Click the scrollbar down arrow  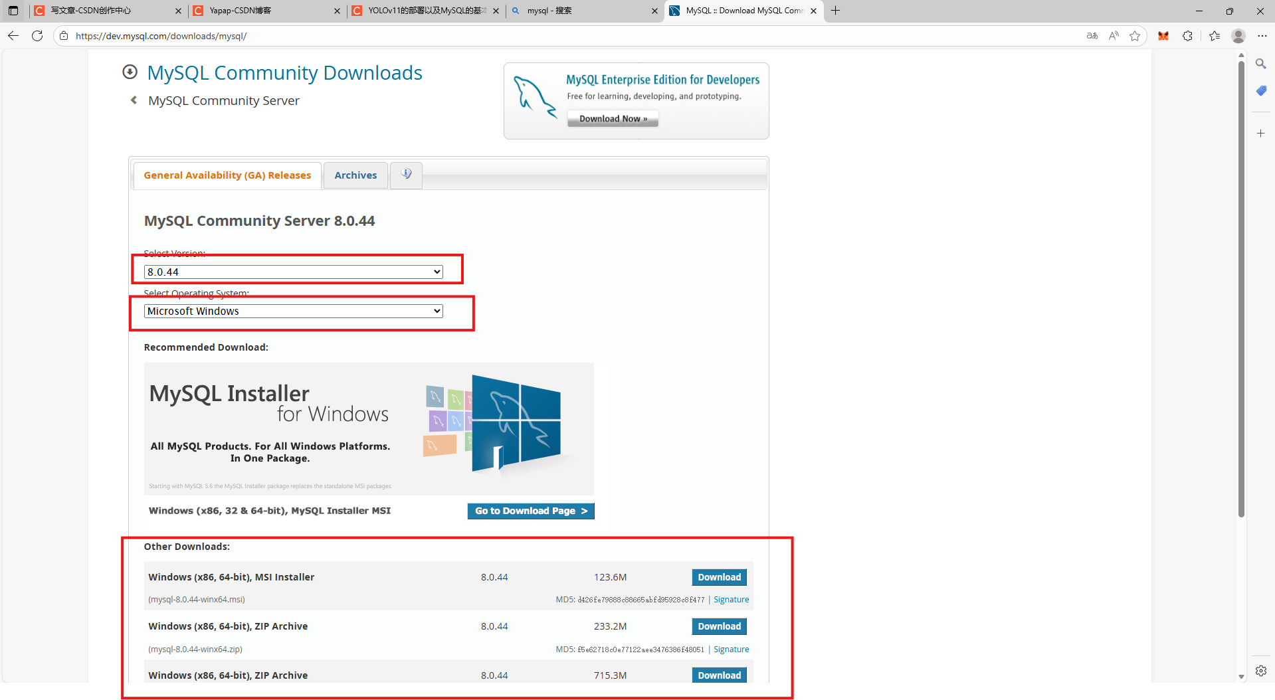(x=1241, y=677)
